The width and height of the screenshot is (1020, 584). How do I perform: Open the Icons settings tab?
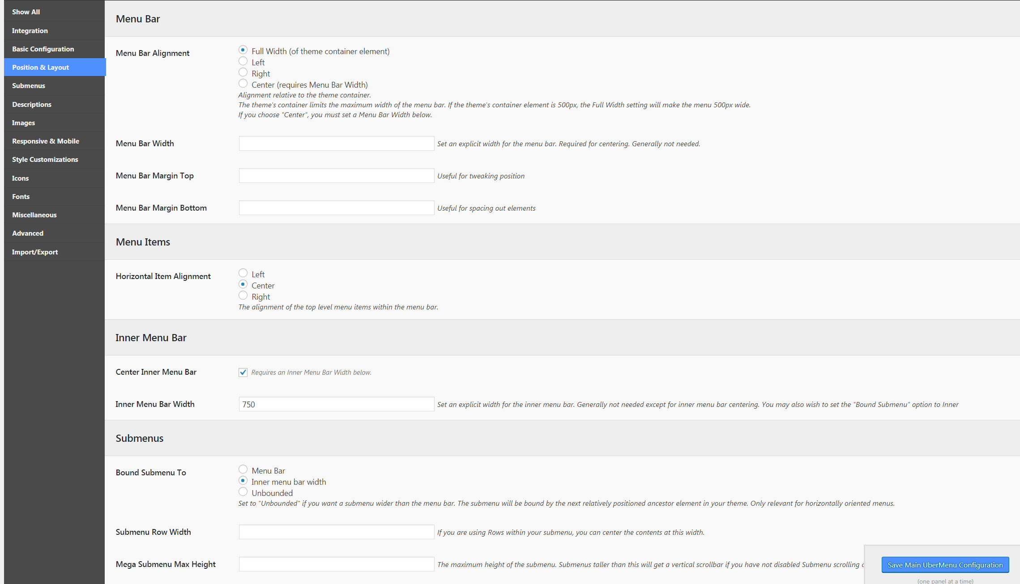pyautogui.click(x=21, y=178)
